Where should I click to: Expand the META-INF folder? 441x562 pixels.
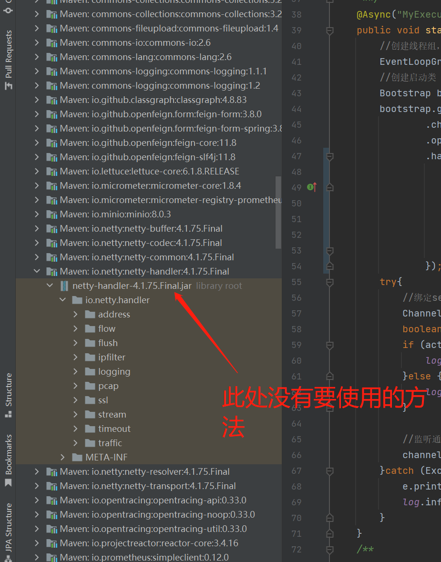pos(63,457)
